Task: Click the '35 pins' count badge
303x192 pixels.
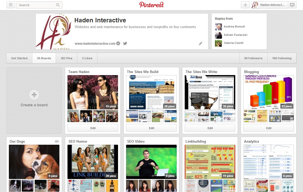Action: pos(228,106)
